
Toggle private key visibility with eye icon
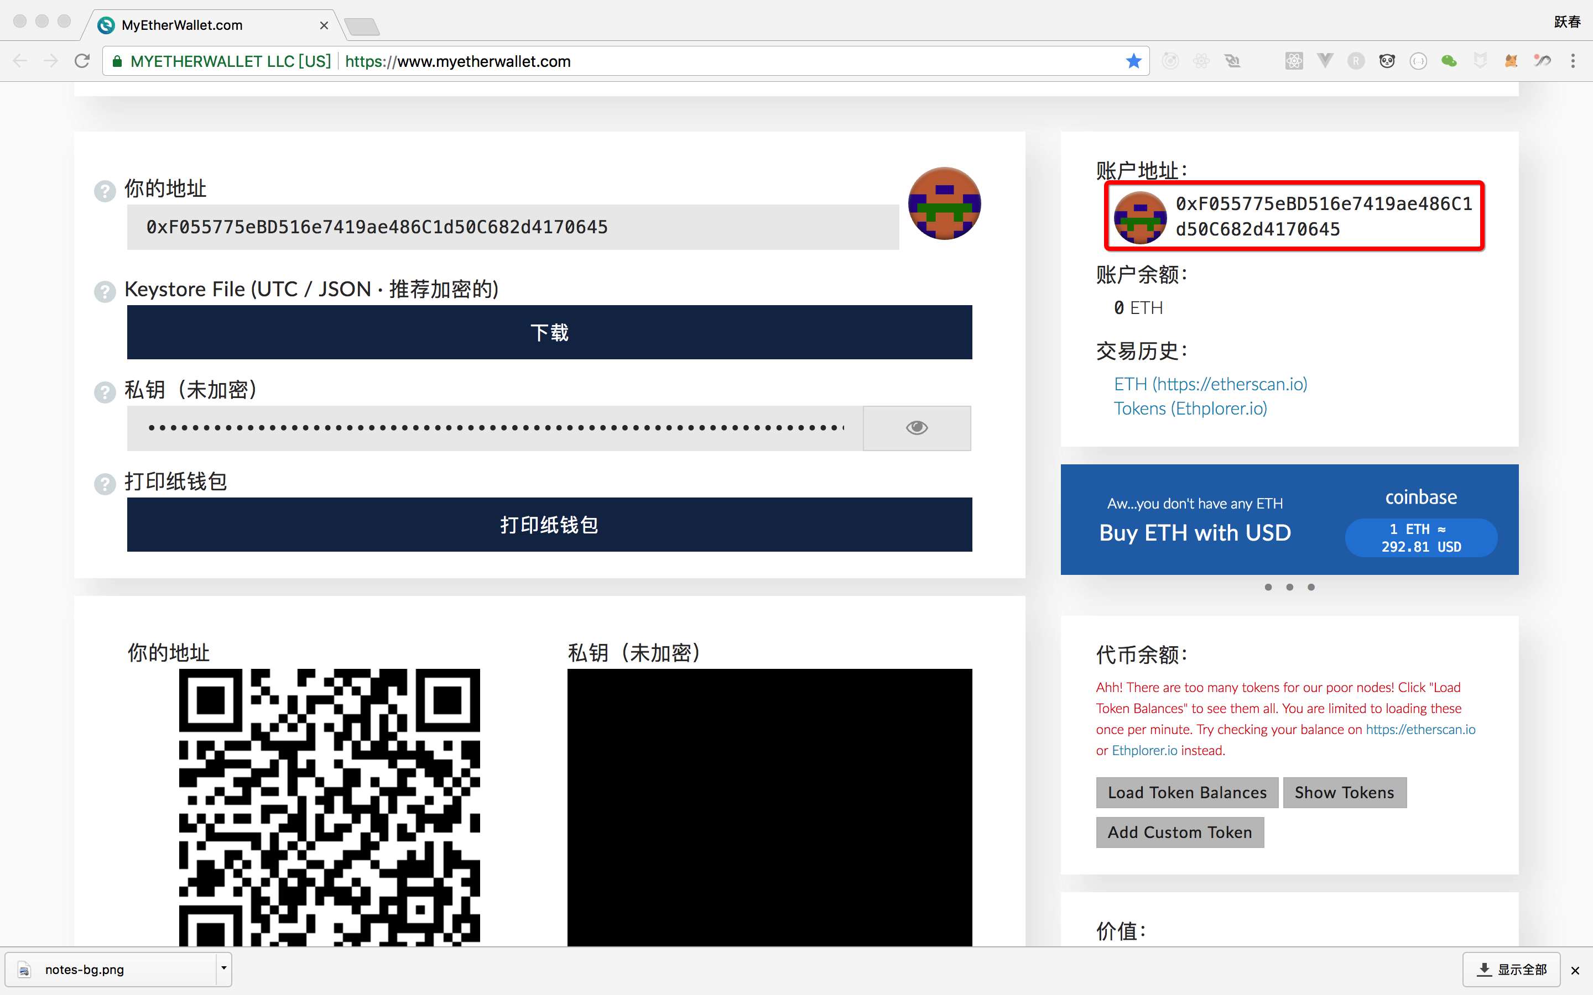point(917,428)
